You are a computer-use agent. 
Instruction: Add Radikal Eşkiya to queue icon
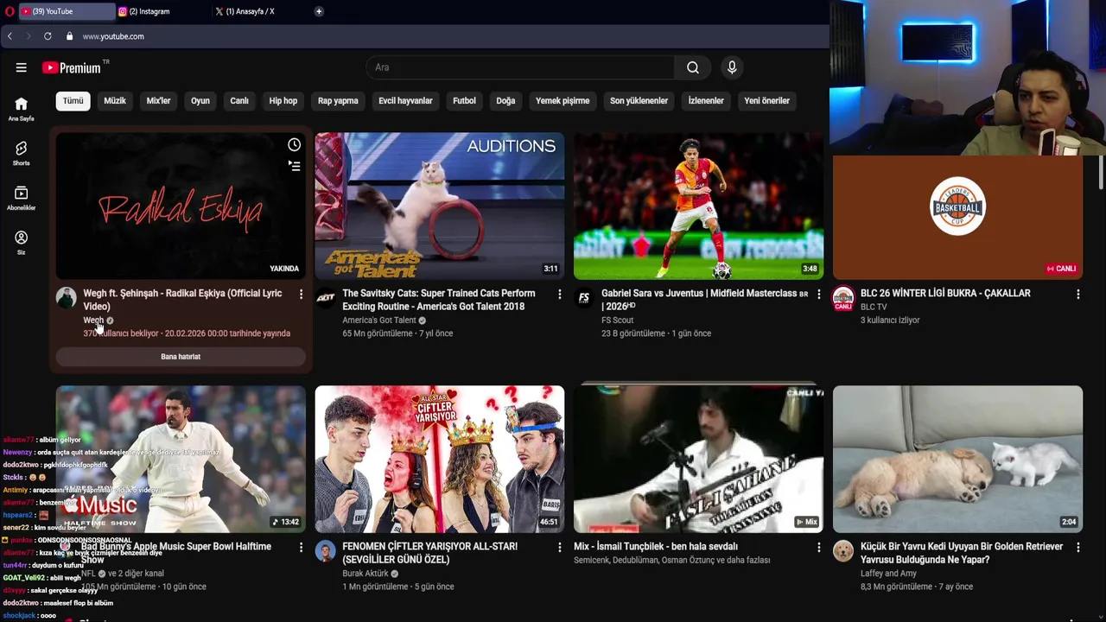click(x=295, y=166)
